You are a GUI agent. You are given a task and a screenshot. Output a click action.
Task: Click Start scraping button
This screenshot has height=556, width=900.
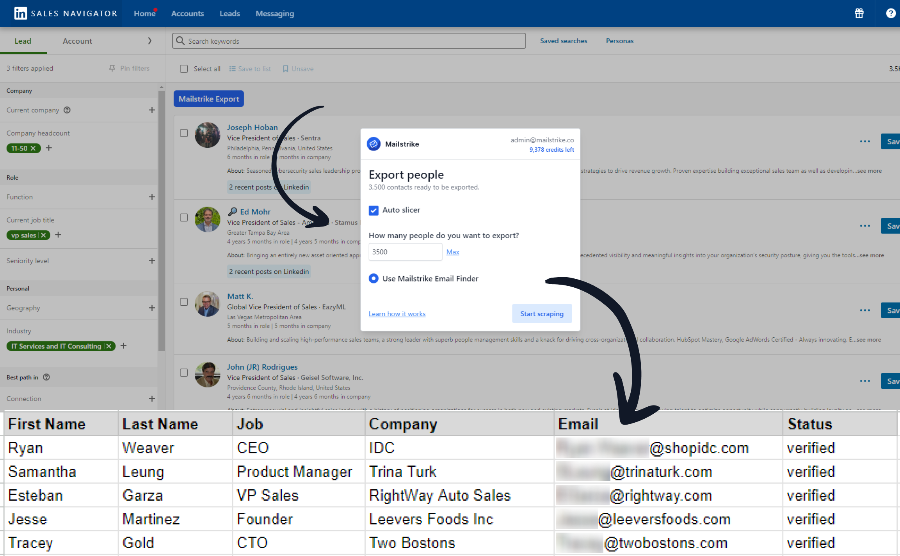coord(542,313)
